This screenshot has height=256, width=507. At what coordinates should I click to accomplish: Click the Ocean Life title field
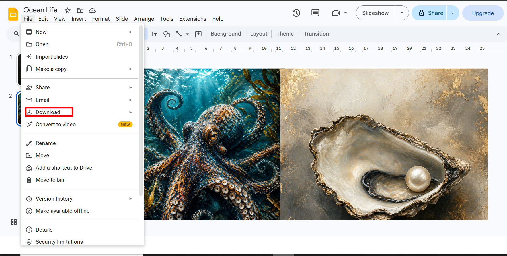tap(40, 10)
